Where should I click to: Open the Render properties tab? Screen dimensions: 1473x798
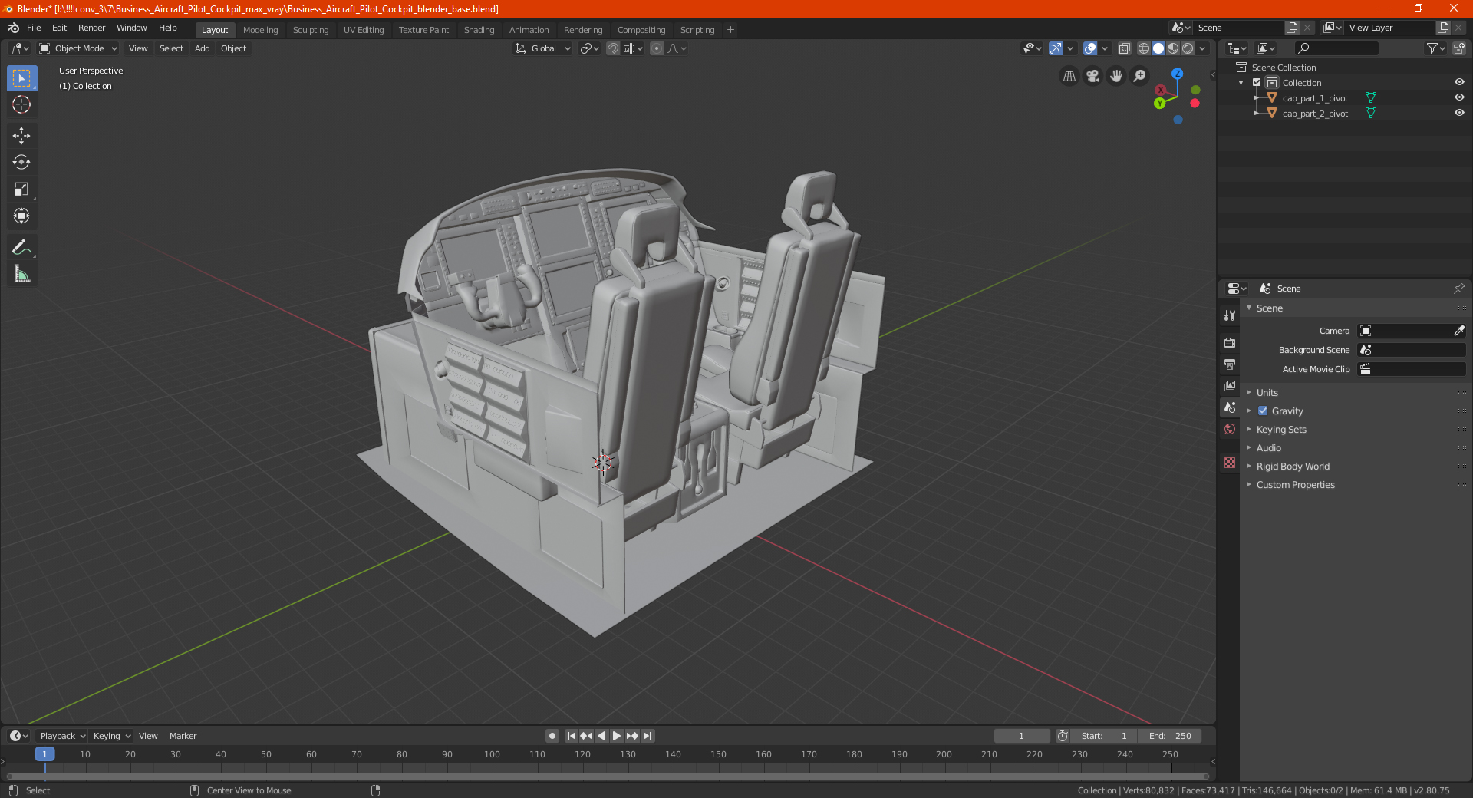(x=1230, y=342)
